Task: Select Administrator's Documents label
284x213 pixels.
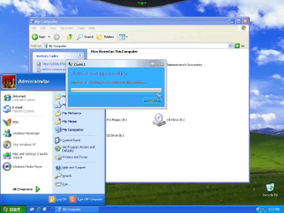Action: [x=184, y=65]
